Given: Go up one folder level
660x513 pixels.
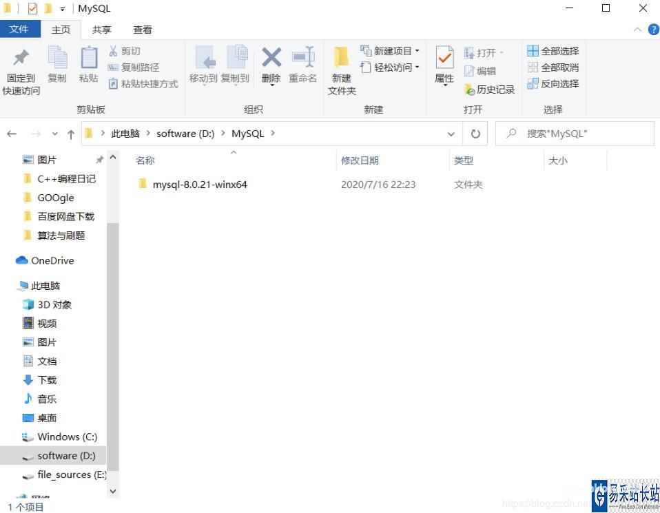Looking at the screenshot, I should coord(71,134).
